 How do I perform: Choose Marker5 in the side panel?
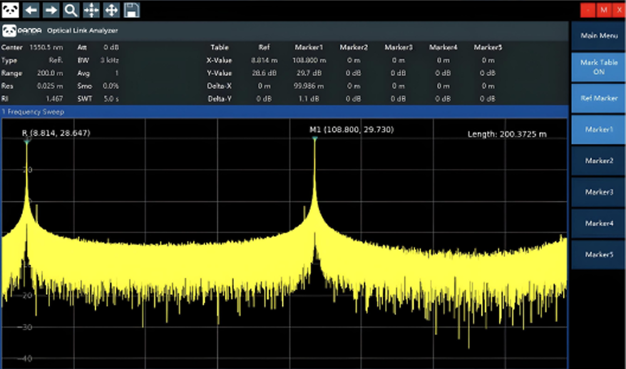pos(598,254)
